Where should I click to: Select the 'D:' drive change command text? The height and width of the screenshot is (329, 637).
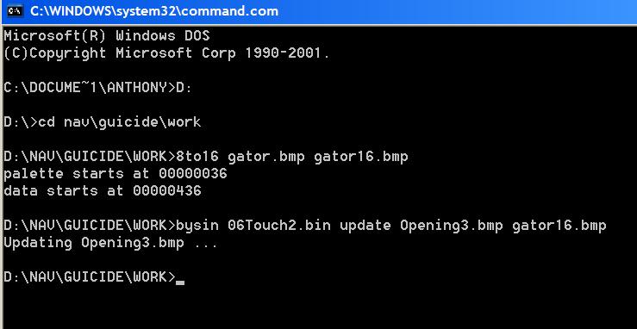[184, 88]
